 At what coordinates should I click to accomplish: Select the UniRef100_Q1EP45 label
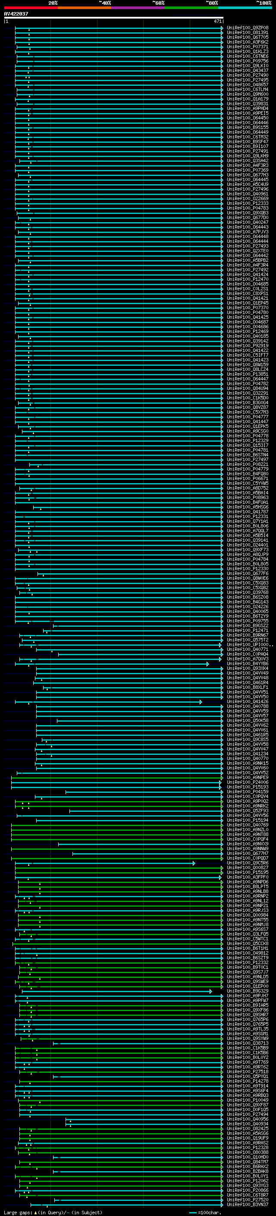pos(248,303)
